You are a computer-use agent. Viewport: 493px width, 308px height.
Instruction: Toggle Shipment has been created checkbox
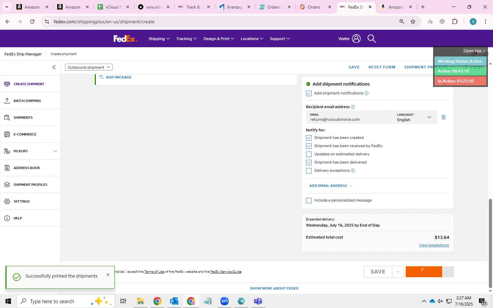(309, 138)
